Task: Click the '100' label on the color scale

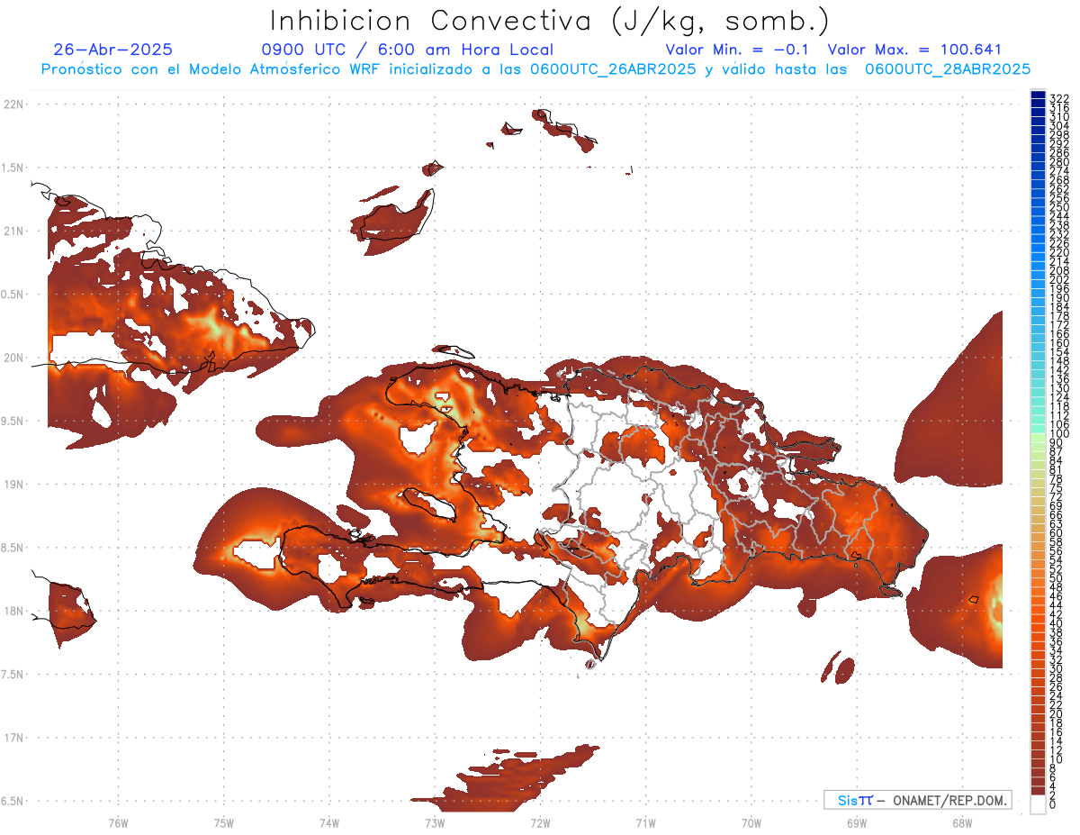Action: [1059, 433]
